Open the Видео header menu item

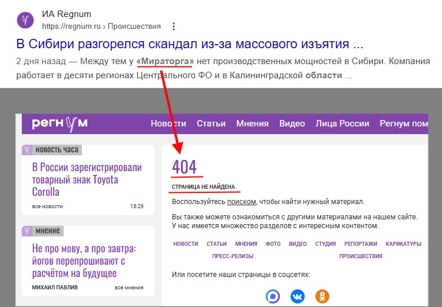(292, 124)
